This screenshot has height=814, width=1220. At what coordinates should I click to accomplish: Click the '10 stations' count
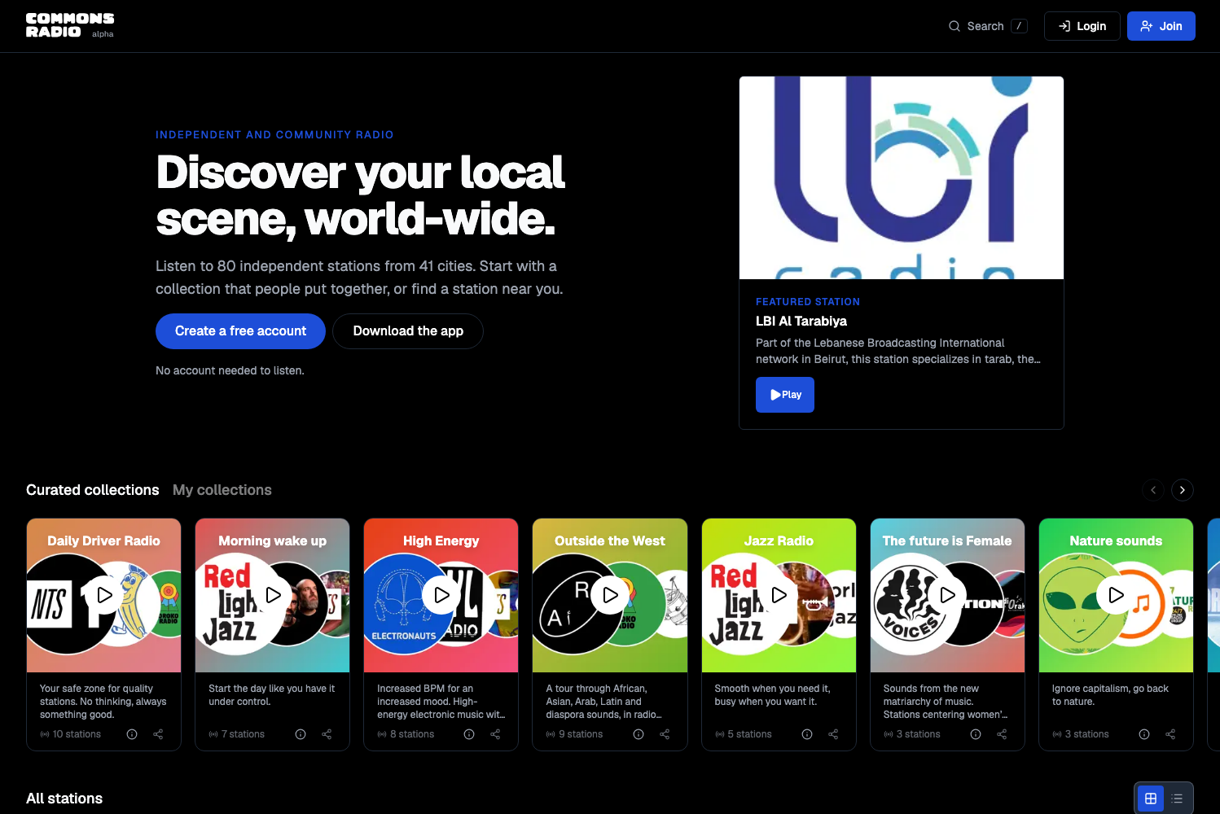(x=71, y=734)
